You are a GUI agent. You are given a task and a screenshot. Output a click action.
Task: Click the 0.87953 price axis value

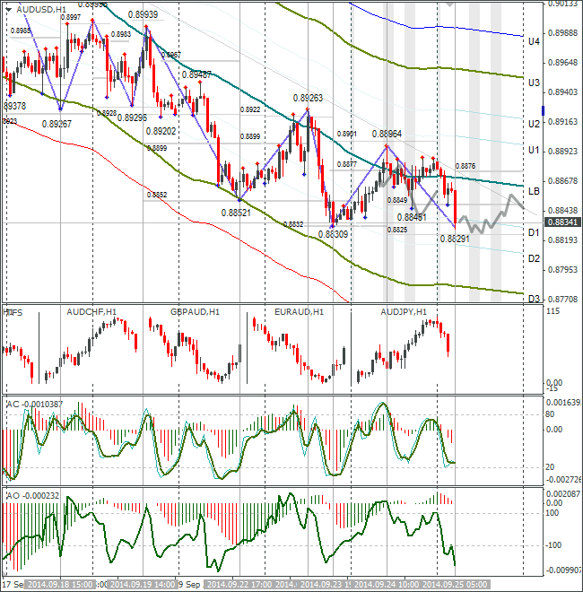click(x=563, y=270)
